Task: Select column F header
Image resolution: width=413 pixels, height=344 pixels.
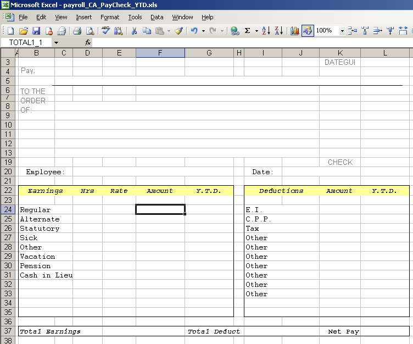Action: pos(160,53)
